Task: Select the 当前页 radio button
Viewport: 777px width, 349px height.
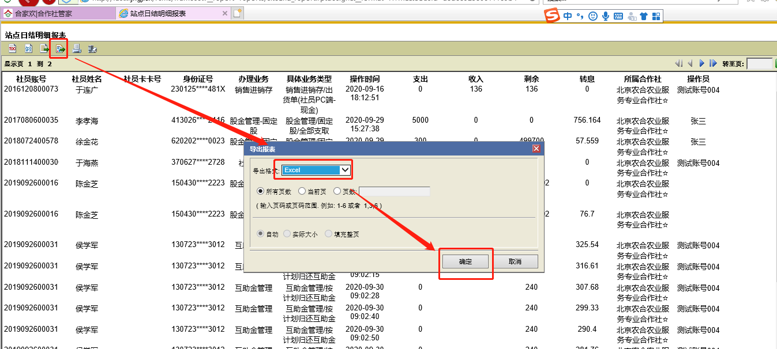Action: click(302, 191)
